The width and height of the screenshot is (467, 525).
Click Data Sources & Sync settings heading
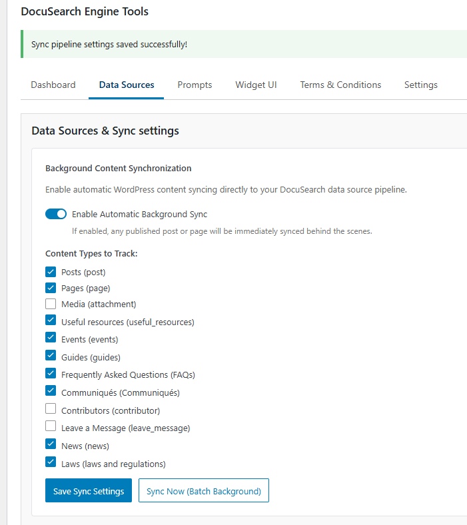point(105,131)
